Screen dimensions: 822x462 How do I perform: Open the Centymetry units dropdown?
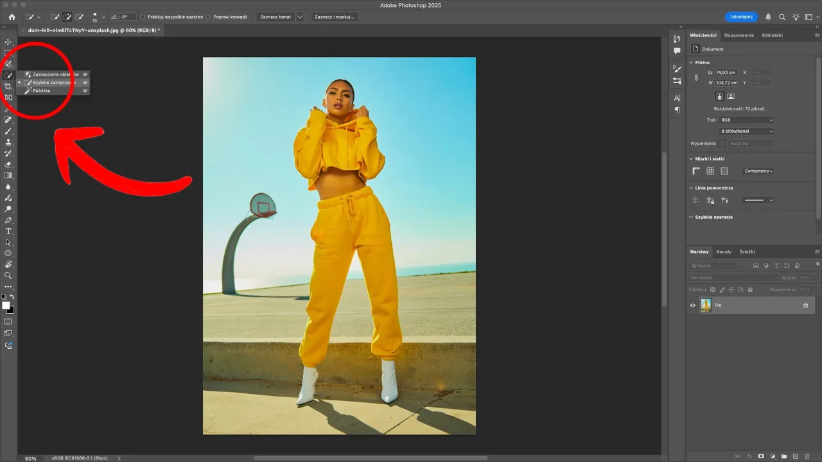point(758,171)
